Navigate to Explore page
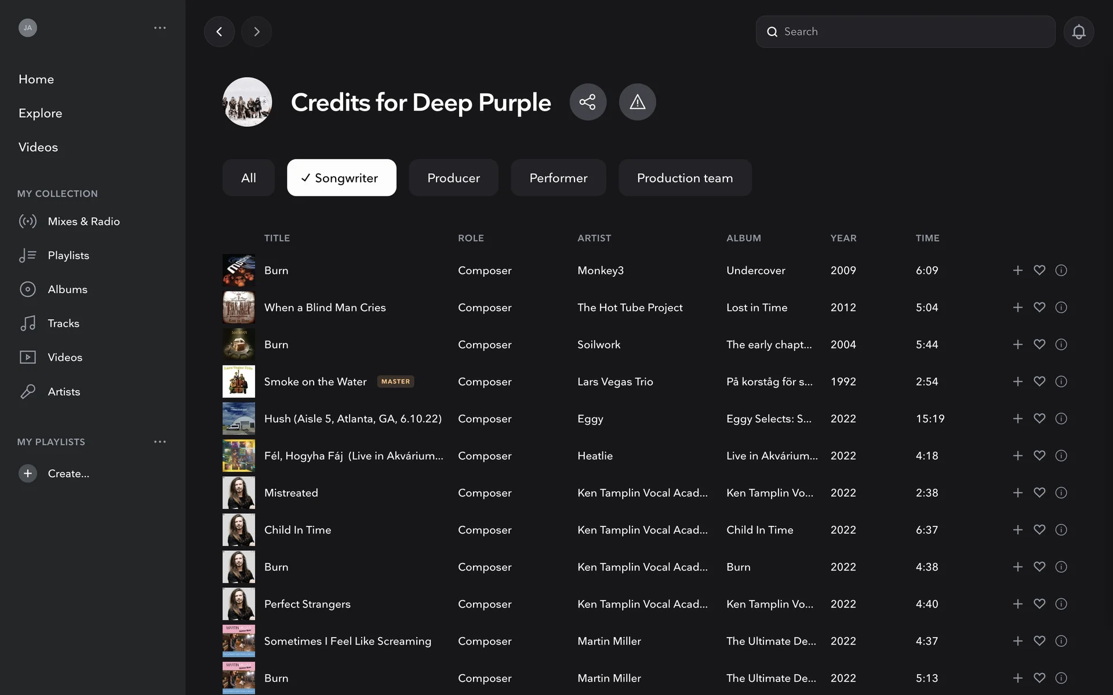 (x=40, y=113)
